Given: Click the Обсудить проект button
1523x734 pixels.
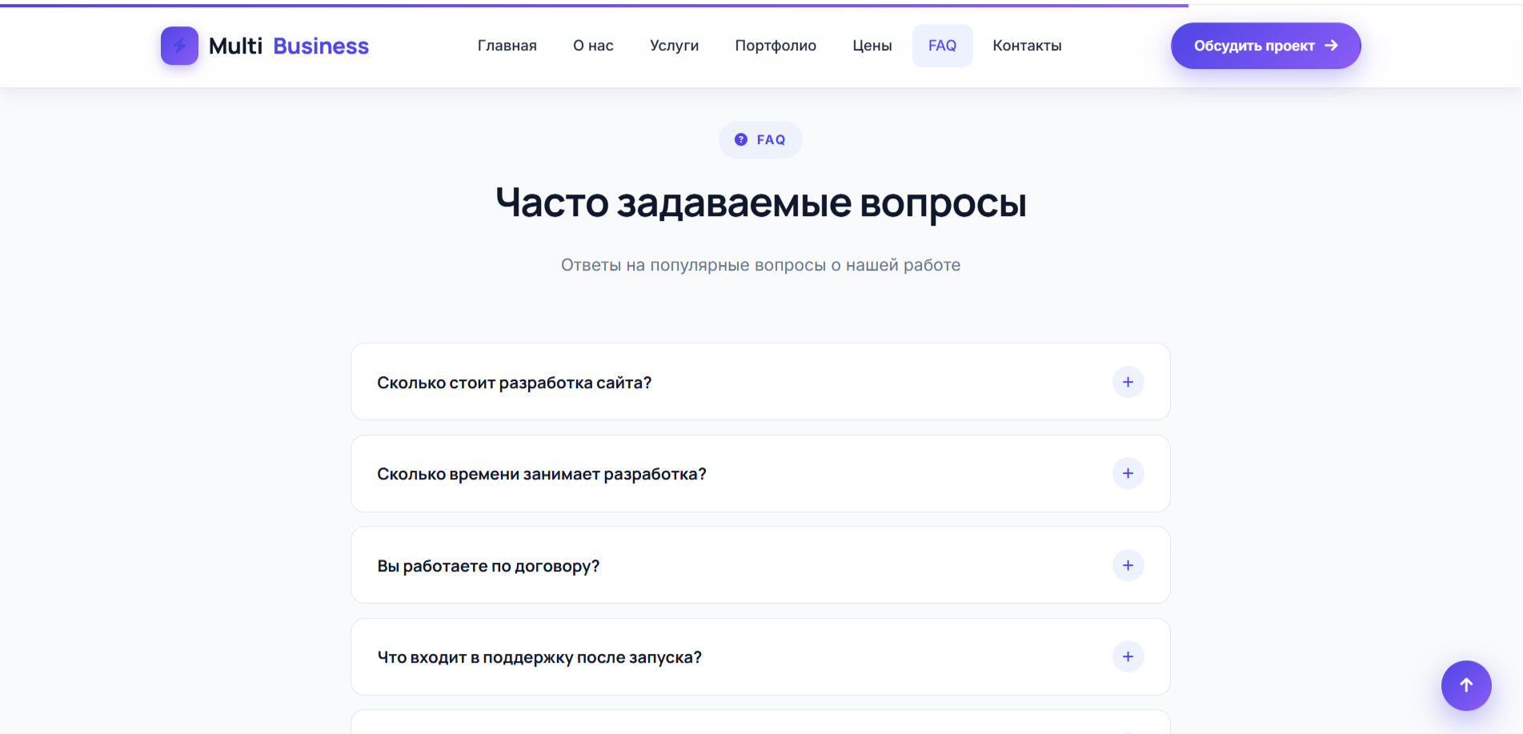Looking at the screenshot, I should coord(1266,46).
